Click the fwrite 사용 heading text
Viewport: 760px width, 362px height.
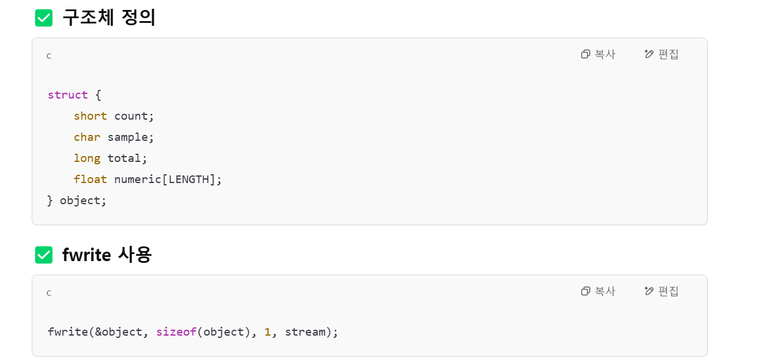tap(107, 255)
